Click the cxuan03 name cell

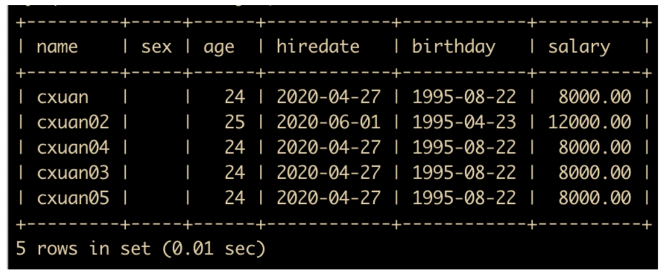(x=73, y=173)
